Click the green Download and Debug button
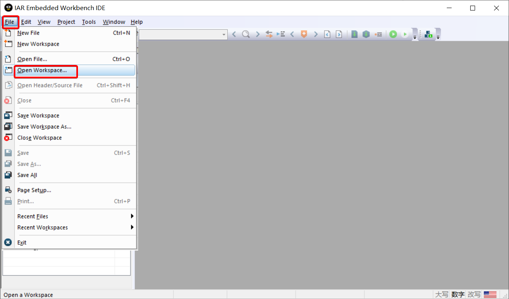The width and height of the screenshot is (509, 299). point(393,34)
